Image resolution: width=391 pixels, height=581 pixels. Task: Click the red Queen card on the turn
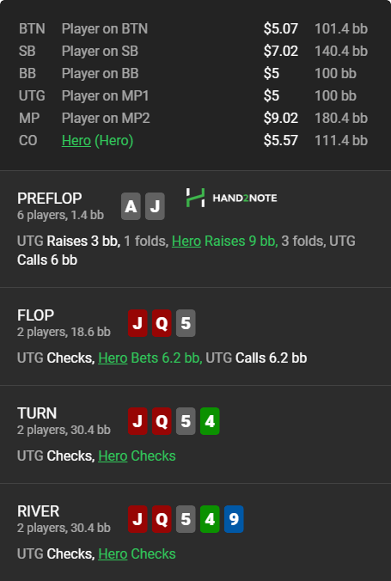point(162,421)
